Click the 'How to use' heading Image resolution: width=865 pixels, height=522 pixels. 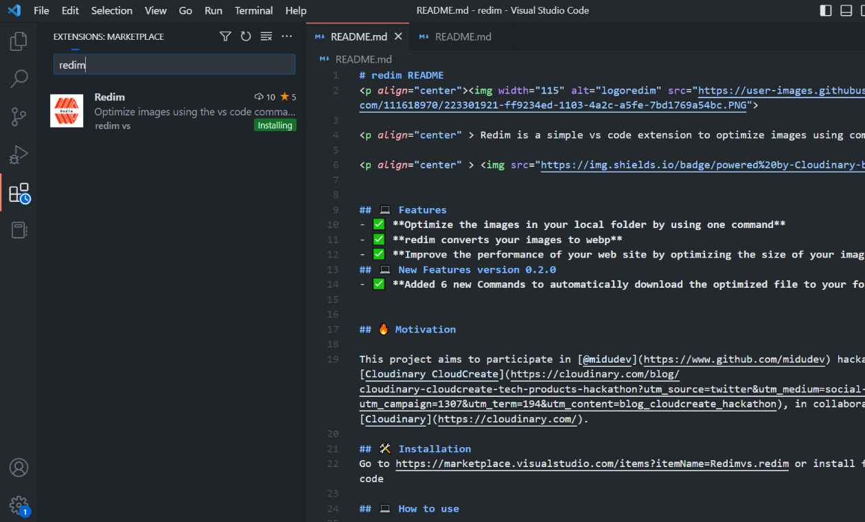tap(409, 509)
